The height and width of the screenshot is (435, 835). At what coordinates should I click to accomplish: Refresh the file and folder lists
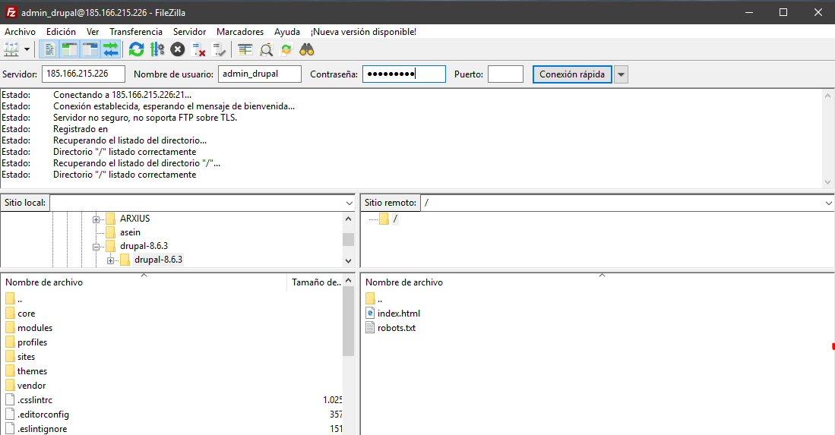(x=136, y=50)
